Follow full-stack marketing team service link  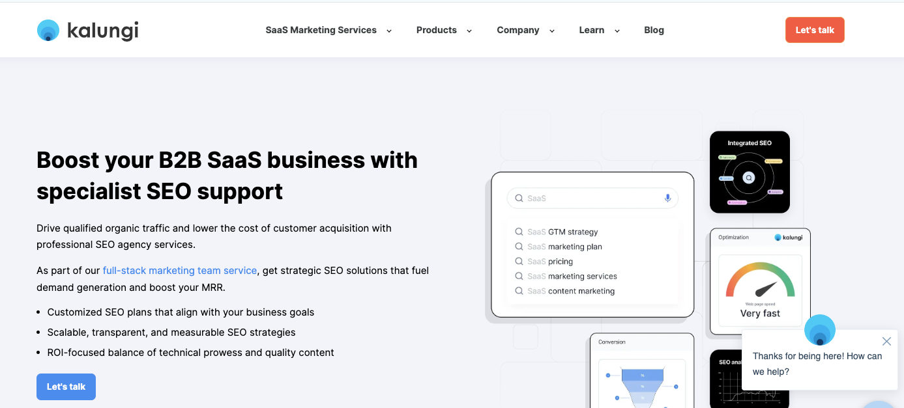[x=180, y=270]
